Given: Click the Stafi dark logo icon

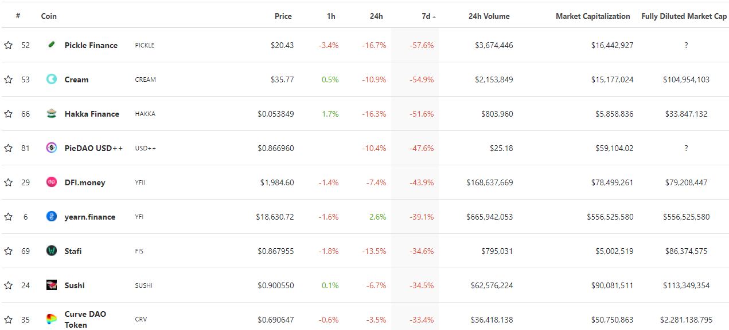Looking at the screenshot, I should [x=52, y=251].
